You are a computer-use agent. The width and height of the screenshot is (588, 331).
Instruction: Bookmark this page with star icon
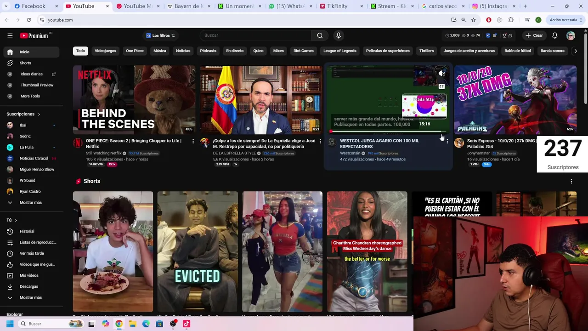click(x=473, y=20)
